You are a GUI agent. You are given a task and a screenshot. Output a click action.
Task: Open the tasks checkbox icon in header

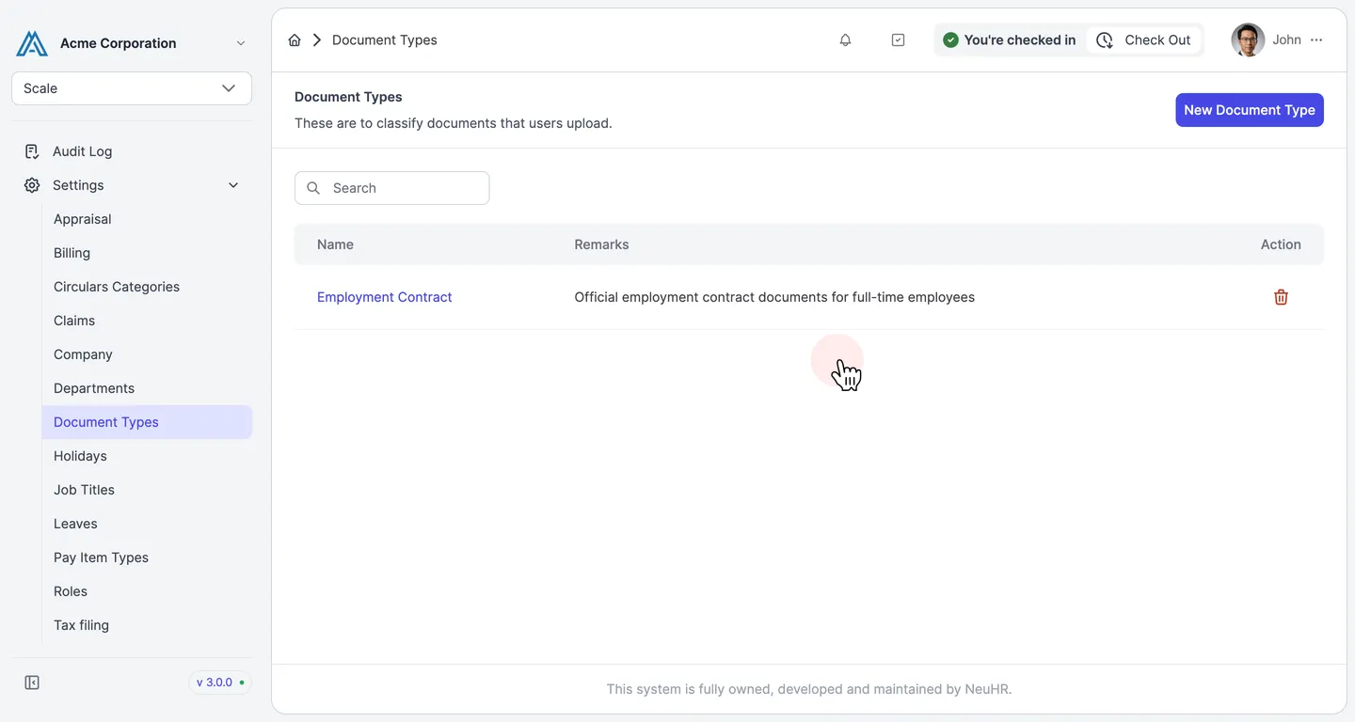tap(898, 40)
